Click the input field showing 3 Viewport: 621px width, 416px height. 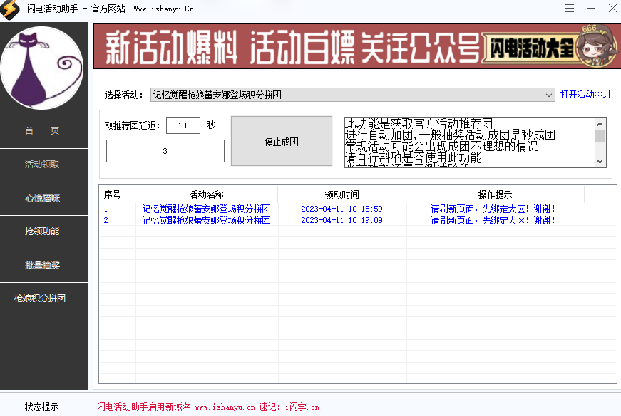tap(165, 151)
